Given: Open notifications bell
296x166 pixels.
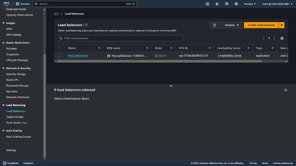Looking at the screenshot, I should [217, 4].
